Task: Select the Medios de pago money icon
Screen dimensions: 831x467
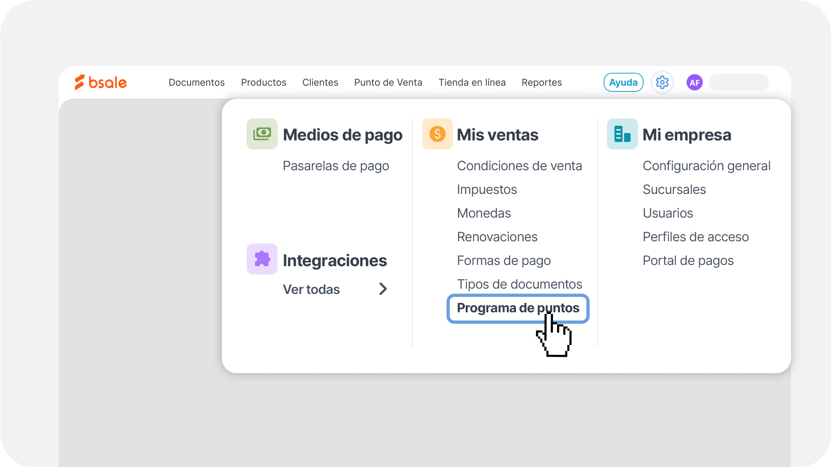Action: point(262,133)
